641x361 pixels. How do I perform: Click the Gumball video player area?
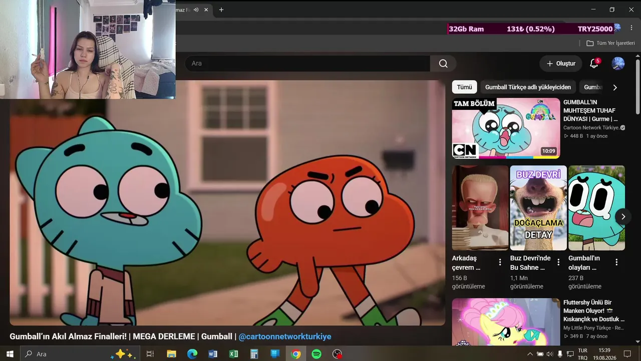227,203
